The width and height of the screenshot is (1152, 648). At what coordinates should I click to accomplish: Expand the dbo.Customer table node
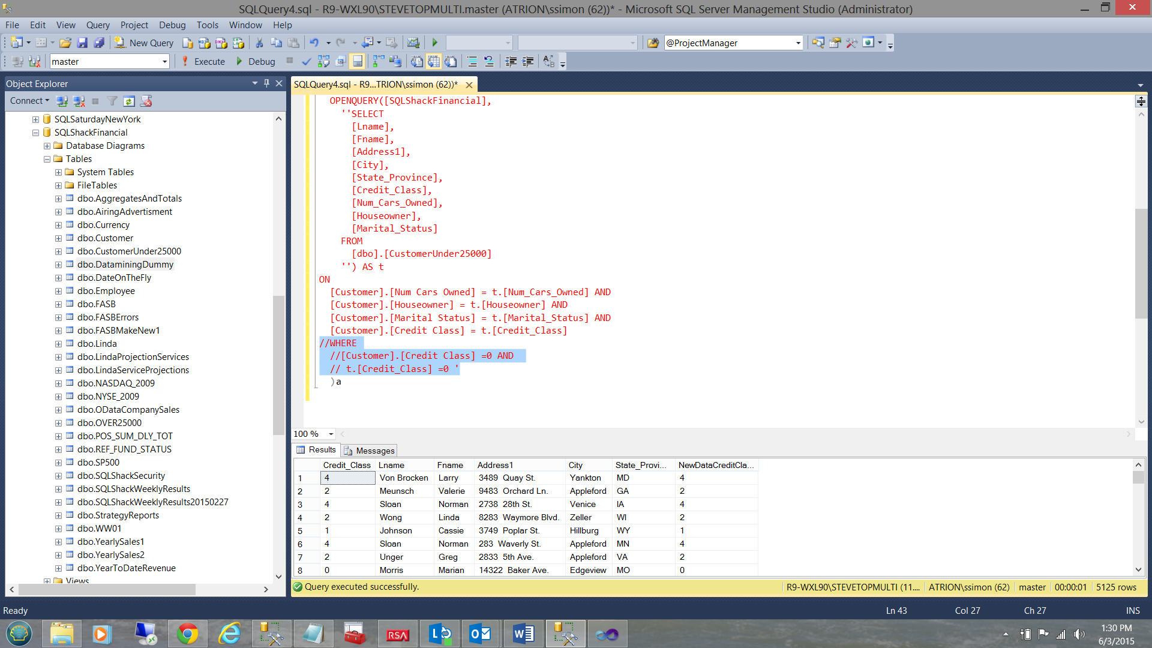[x=58, y=238]
